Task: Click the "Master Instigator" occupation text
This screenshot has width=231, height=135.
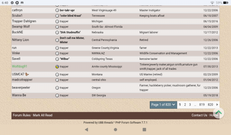Action: (150, 10)
